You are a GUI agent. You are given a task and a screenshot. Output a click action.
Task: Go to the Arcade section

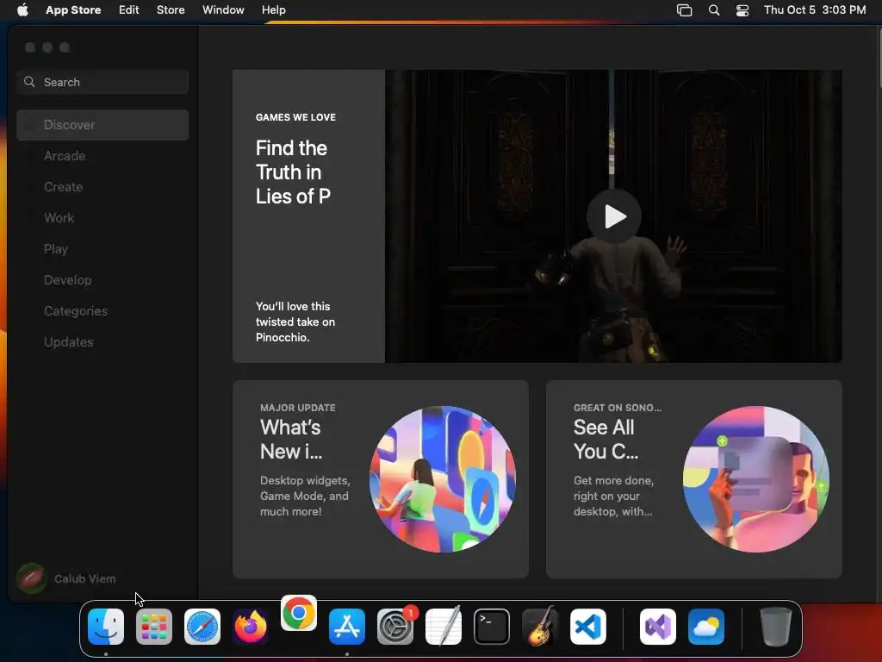102,156
